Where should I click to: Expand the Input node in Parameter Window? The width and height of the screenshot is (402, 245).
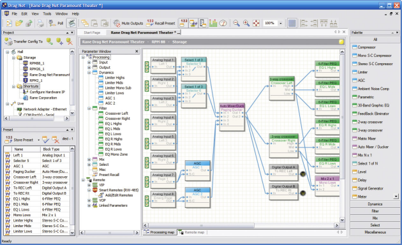pyautogui.click(x=89, y=63)
